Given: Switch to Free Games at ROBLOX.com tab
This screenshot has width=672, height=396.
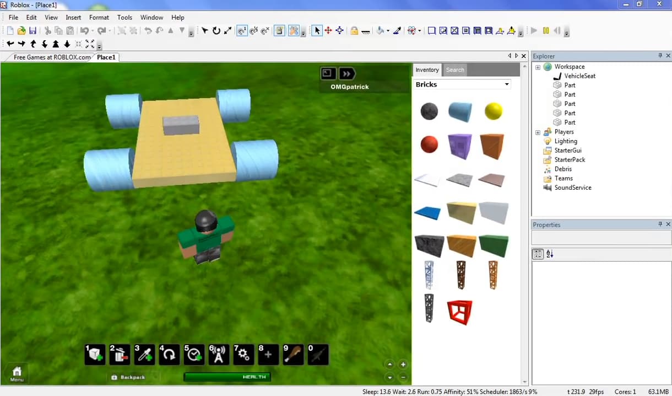Looking at the screenshot, I should tap(52, 57).
